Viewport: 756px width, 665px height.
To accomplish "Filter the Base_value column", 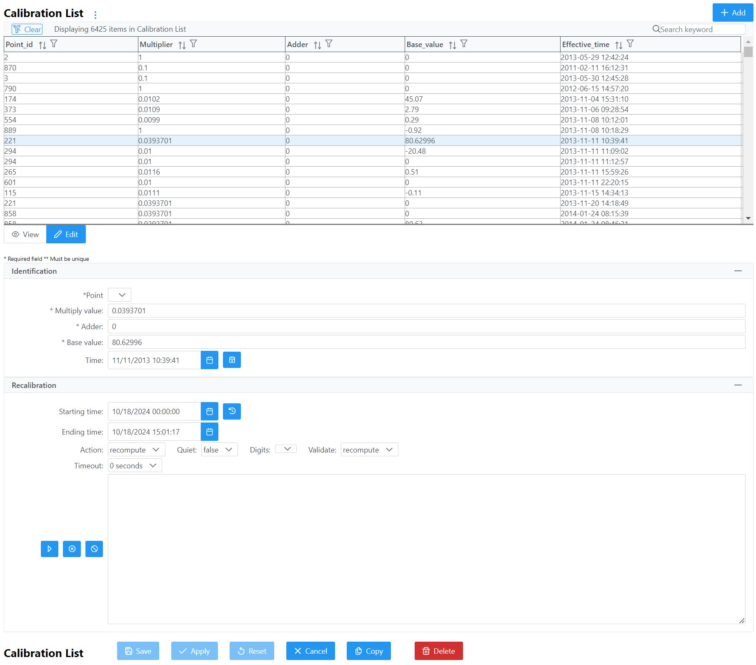I will [464, 44].
